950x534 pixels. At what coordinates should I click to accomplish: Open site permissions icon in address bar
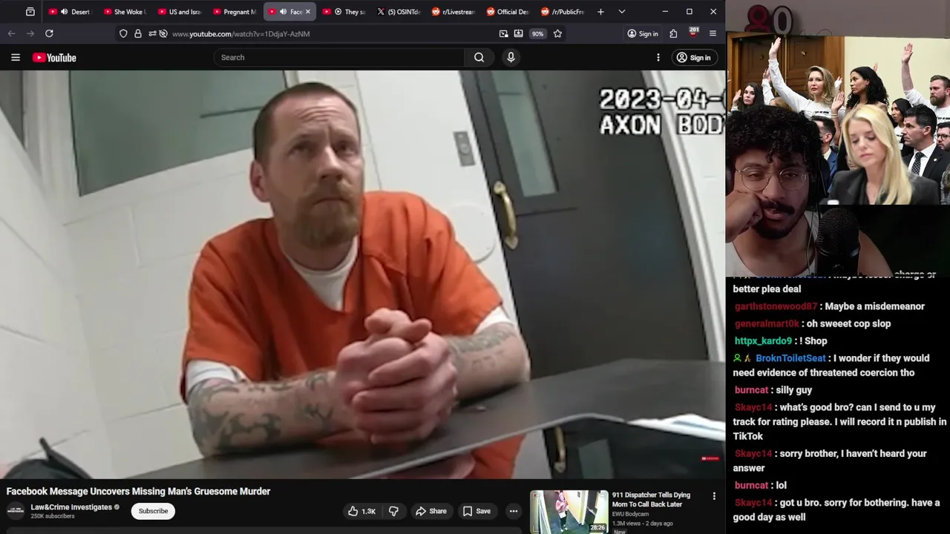tap(152, 33)
